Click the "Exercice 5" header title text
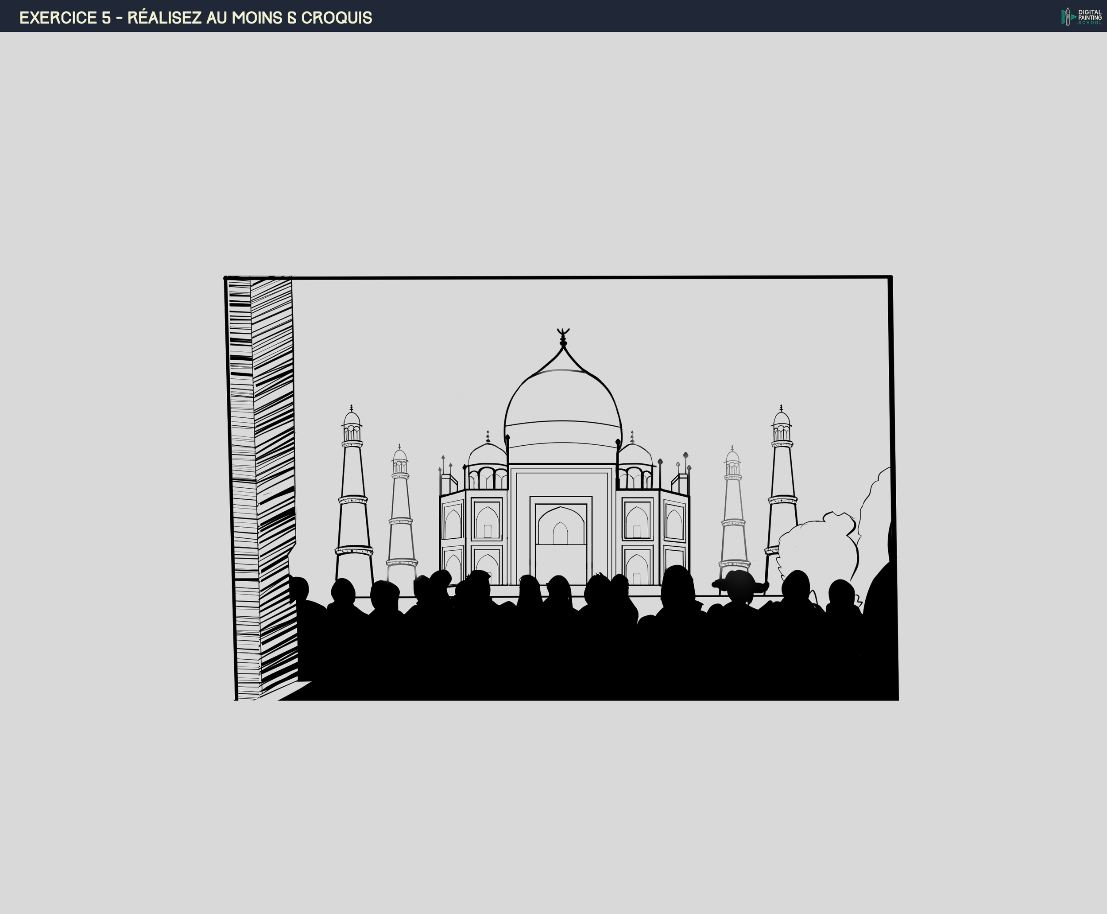This screenshot has width=1107, height=914. click(195, 17)
